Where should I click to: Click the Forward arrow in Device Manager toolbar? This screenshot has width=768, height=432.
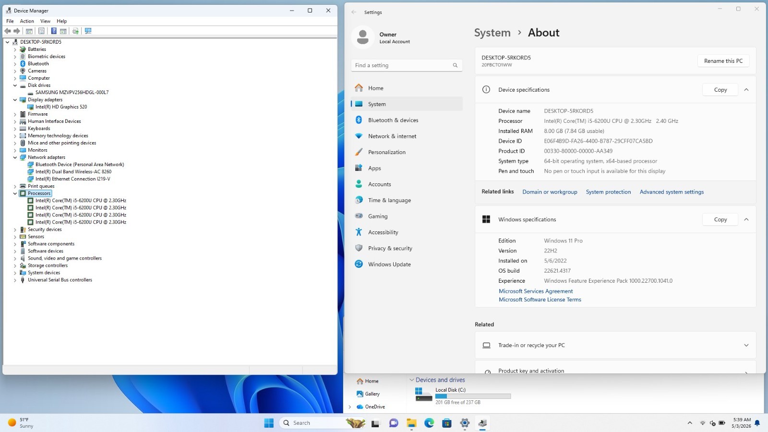click(17, 31)
